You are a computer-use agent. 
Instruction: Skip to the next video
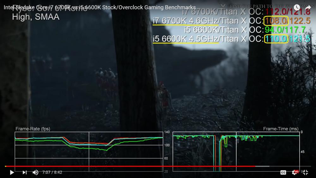(x=25, y=172)
